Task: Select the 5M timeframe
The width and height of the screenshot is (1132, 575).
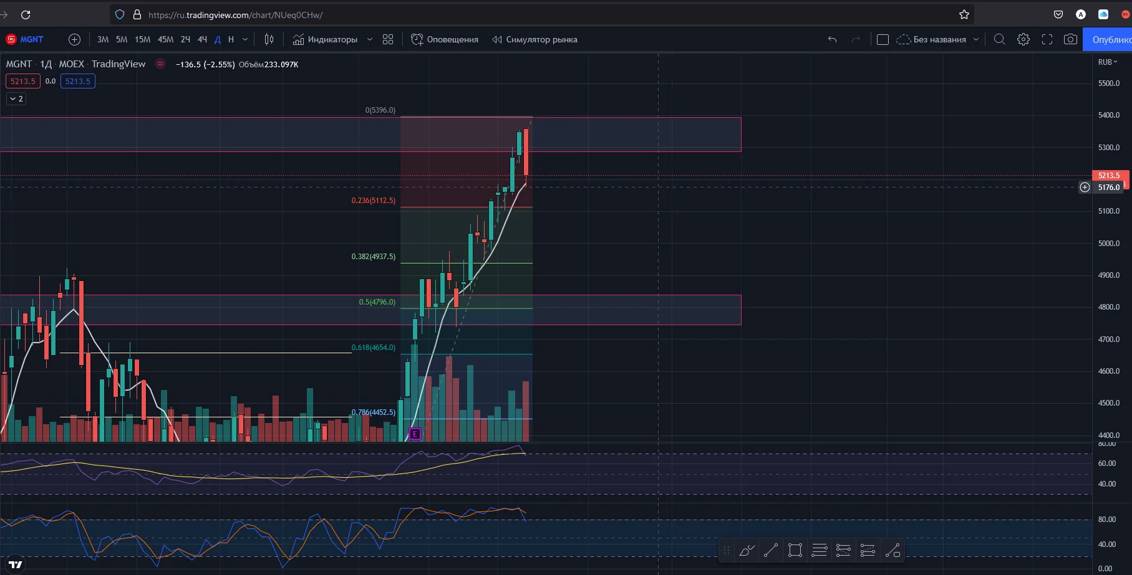Action: 122,39
